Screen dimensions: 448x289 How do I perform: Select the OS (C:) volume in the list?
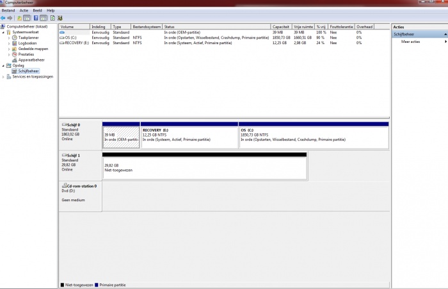(70, 38)
